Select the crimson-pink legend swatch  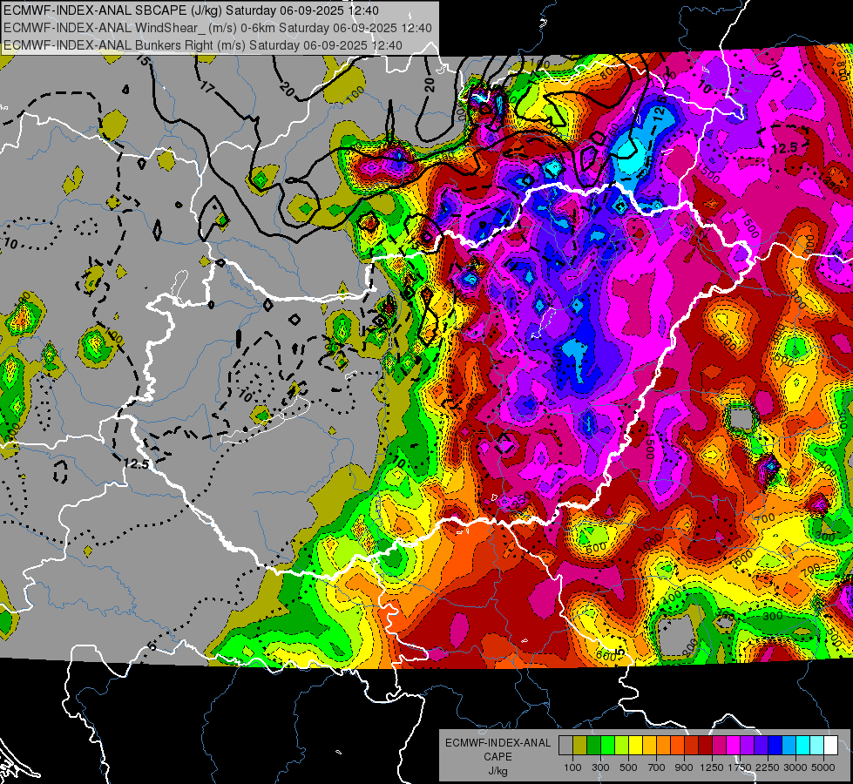pos(719,745)
